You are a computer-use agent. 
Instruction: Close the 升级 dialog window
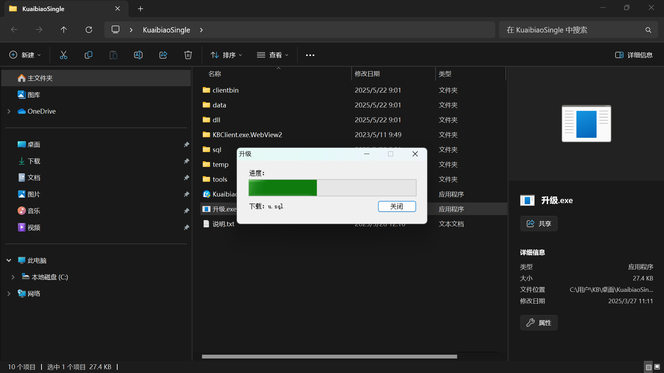point(415,154)
